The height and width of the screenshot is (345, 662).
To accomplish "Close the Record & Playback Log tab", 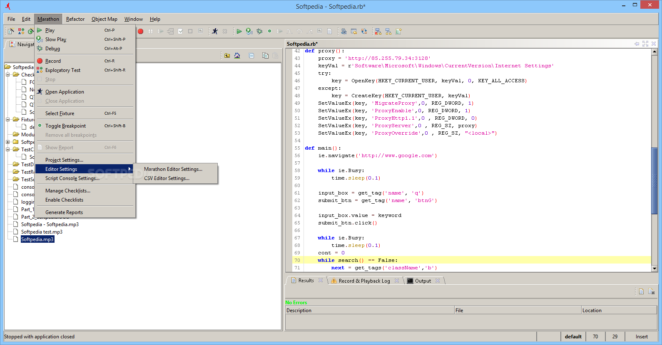I will [x=397, y=281].
